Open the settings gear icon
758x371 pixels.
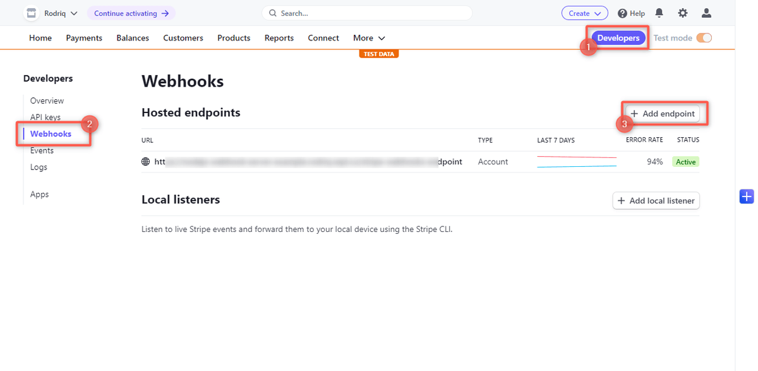pos(682,13)
